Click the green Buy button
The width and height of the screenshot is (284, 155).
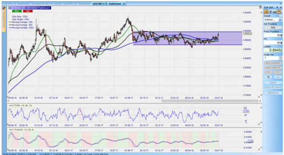point(17,11)
